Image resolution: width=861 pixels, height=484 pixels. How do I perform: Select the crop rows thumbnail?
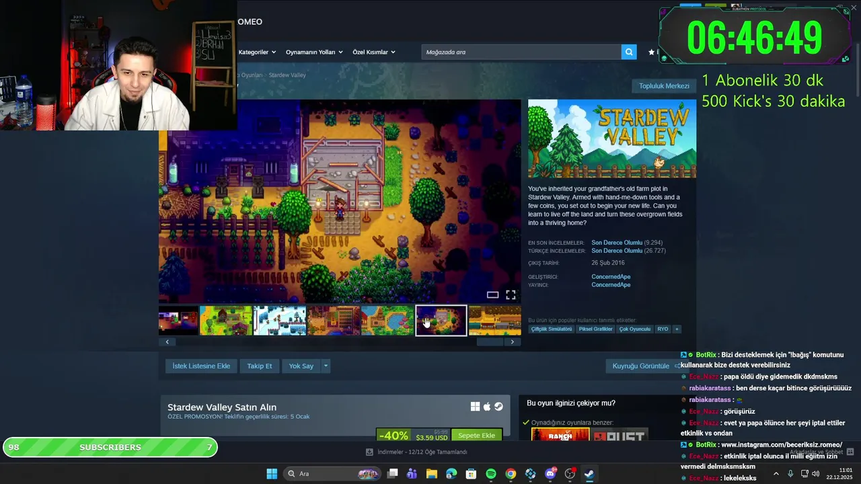pyautogui.click(x=334, y=321)
